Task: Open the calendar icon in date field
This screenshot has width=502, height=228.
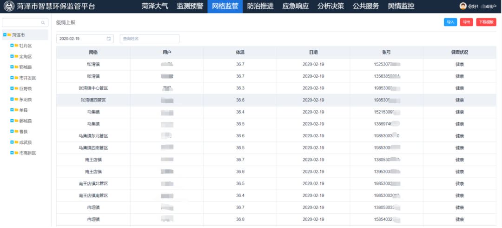Action: [109, 39]
